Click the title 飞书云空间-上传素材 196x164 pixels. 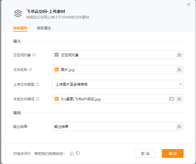pos(46,11)
